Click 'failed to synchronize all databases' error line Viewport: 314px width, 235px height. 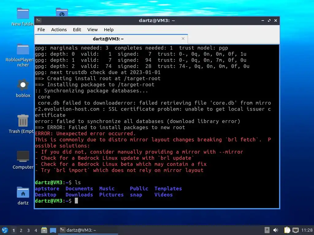point(138,121)
